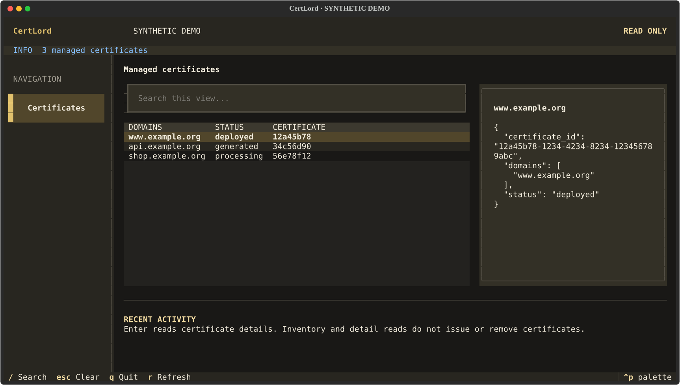Viewport: 680px width, 385px height.
Task: Click certificate ID 12a45b78
Action: [x=292, y=137]
